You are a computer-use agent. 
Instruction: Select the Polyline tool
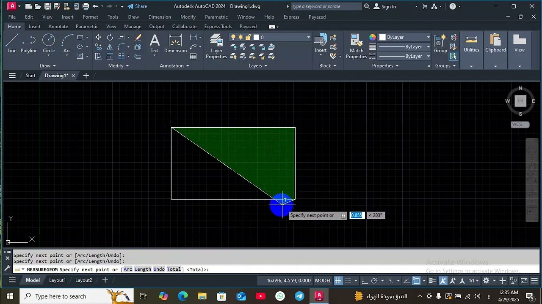pos(29,44)
